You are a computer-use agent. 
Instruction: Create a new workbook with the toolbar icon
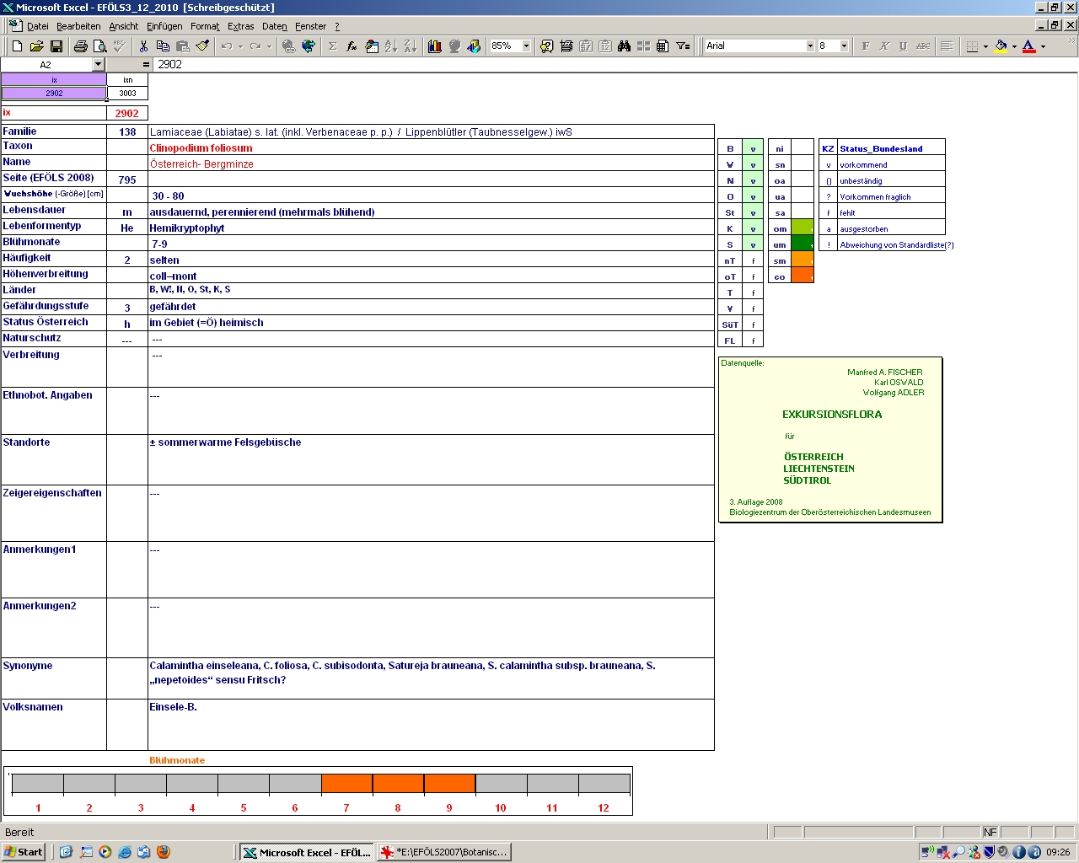pos(17,46)
